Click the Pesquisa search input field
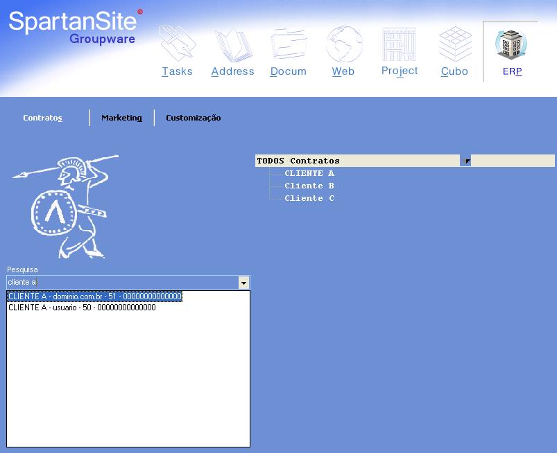 click(x=123, y=283)
